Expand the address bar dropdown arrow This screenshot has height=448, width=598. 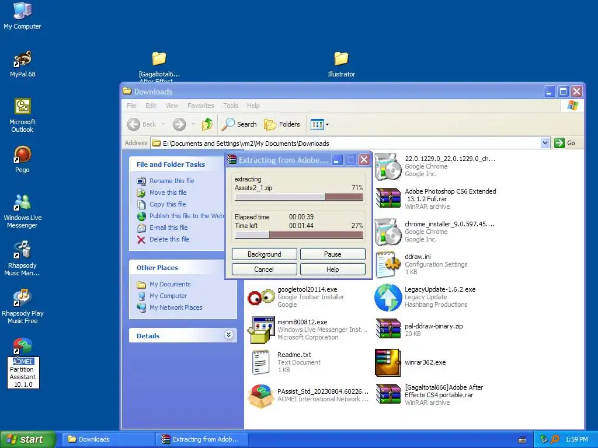(x=545, y=143)
